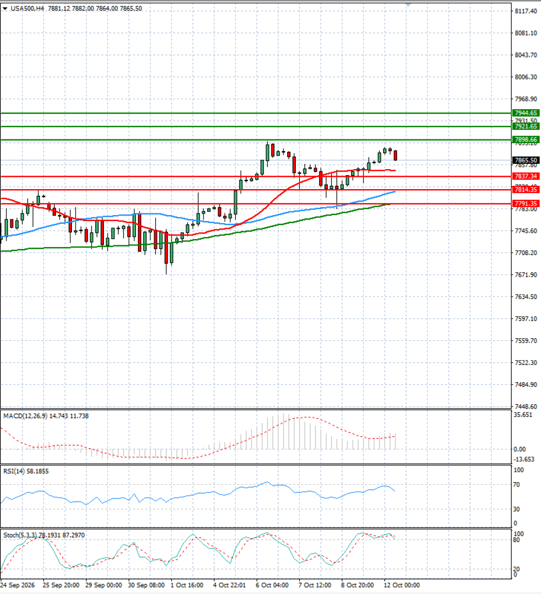541x594 pixels.
Task: Click the 12 Oct 00:00 time label
Action: (x=402, y=585)
